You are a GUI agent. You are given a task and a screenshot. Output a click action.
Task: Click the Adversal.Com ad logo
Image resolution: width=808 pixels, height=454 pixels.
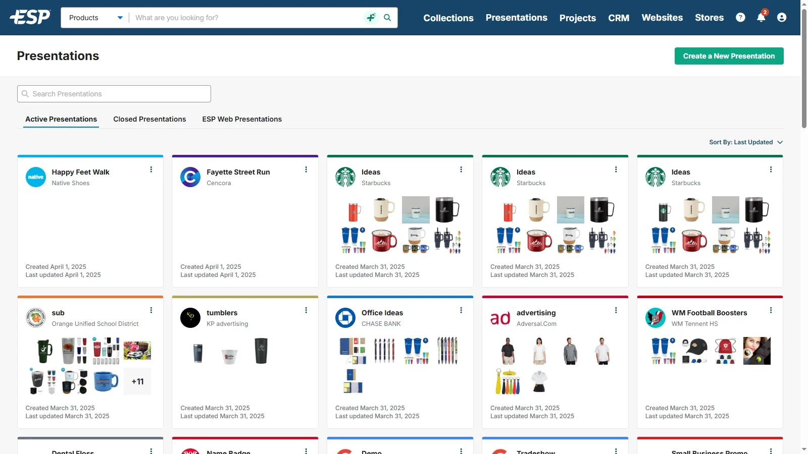pyautogui.click(x=500, y=318)
